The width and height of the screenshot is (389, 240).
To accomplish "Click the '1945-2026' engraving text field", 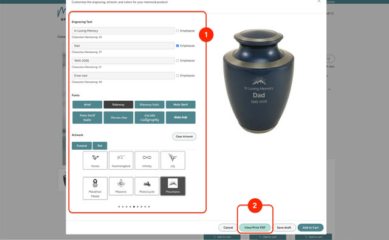I will pyautogui.click(x=123, y=61).
